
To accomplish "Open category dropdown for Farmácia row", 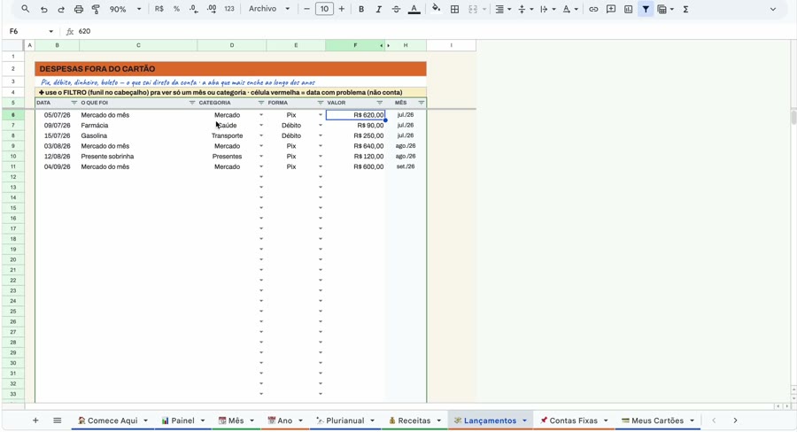I will coord(261,125).
